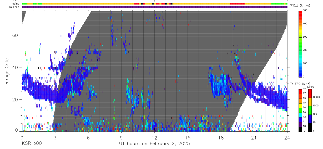The width and height of the screenshot is (323, 149).
Task: Click 'UT hours on February 2, 2025' label
Action: pos(154,144)
